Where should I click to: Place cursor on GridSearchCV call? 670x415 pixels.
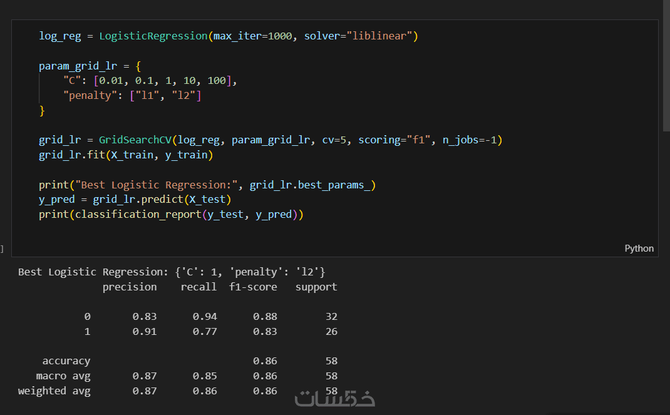click(x=135, y=140)
